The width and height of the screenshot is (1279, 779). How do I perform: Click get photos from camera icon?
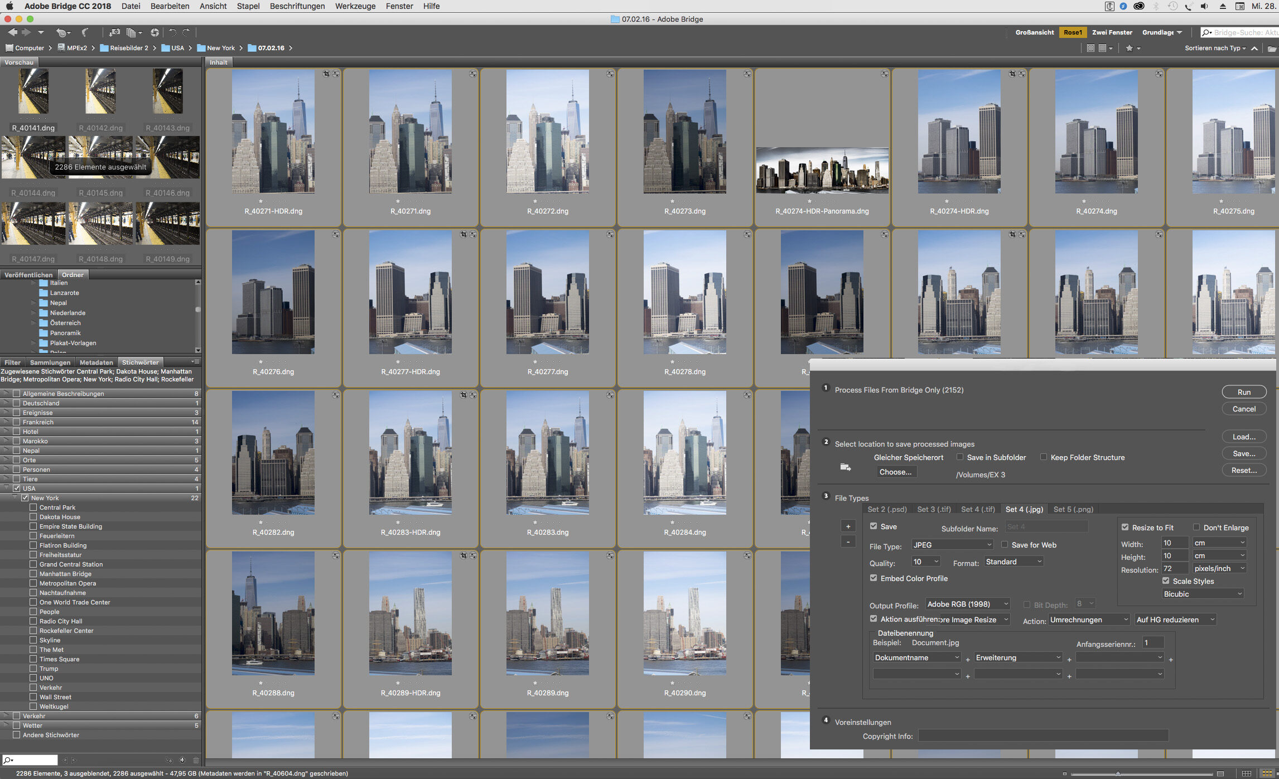click(x=114, y=32)
